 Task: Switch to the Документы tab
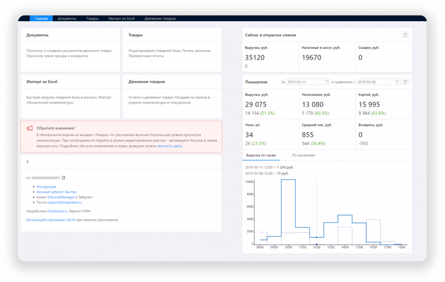[67, 18]
